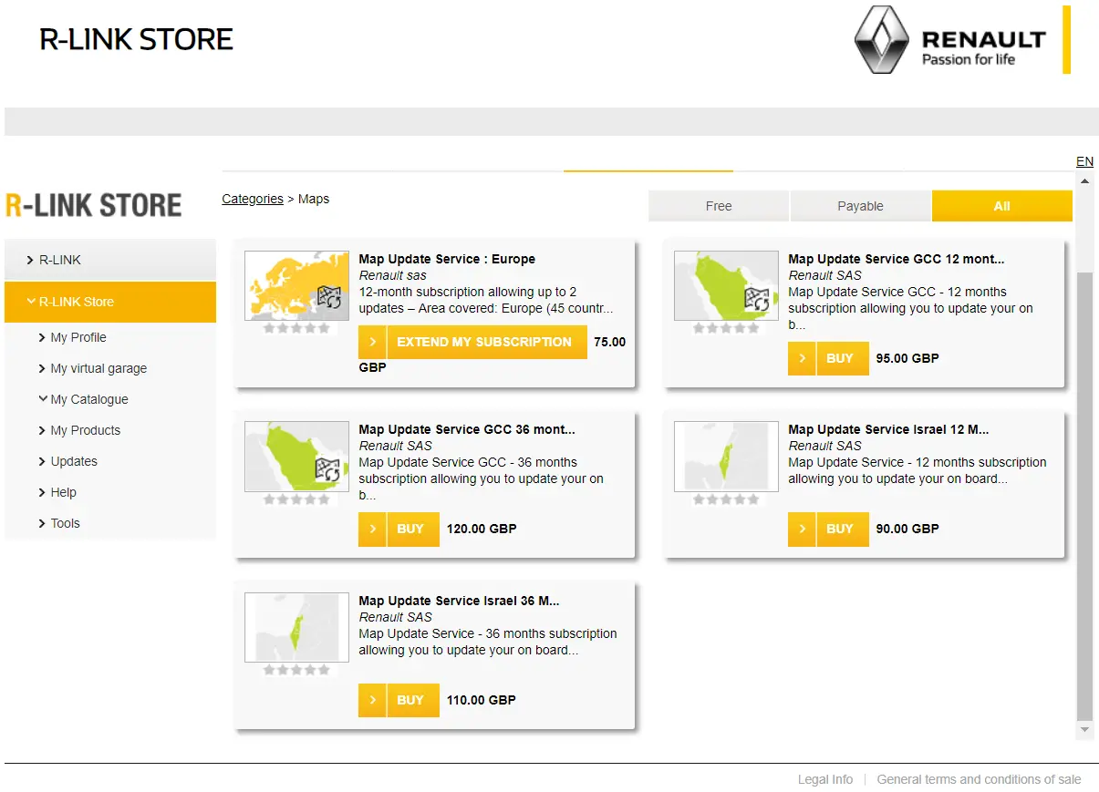Image resolution: width=1099 pixels, height=792 pixels.
Task: Click star rating under Israel 12 months map
Action: coord(726,499)
